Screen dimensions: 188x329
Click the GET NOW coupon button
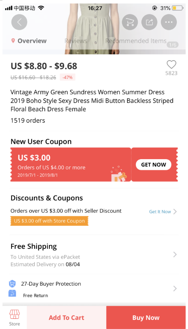pos(153,165)
